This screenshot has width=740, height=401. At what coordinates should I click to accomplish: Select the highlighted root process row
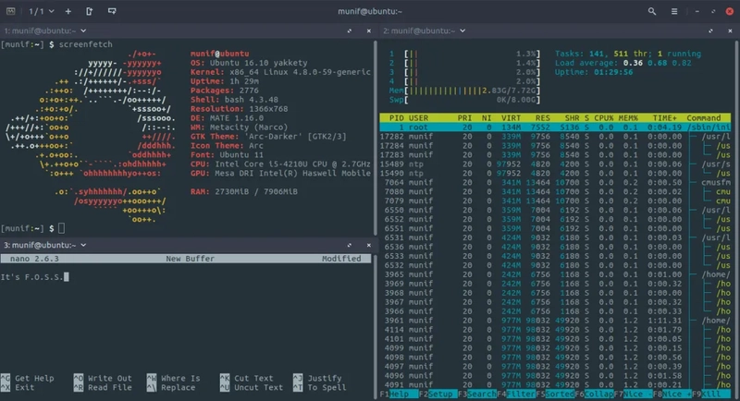click(x=555, y=128)
